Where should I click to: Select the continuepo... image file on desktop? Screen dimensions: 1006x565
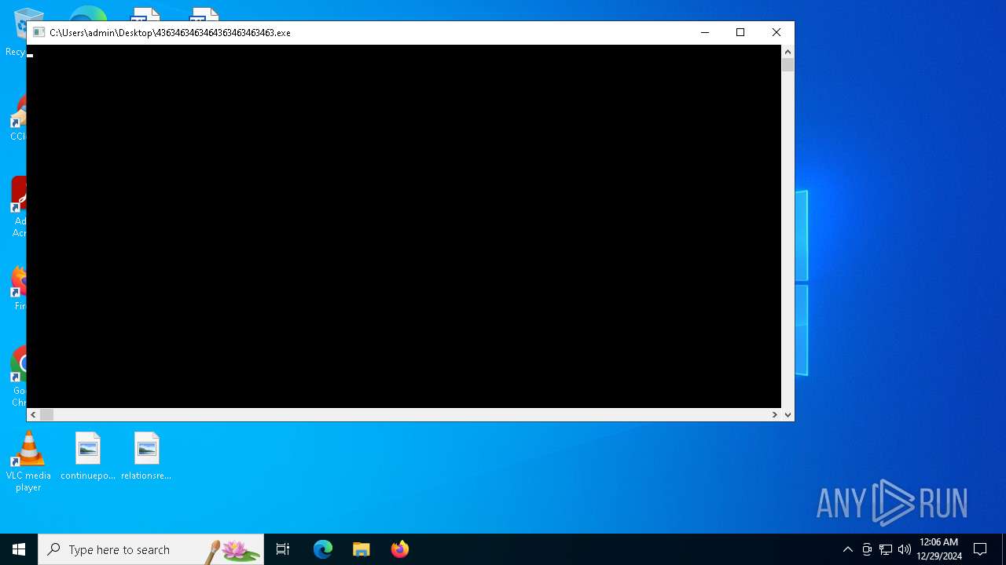coord(88,456)
